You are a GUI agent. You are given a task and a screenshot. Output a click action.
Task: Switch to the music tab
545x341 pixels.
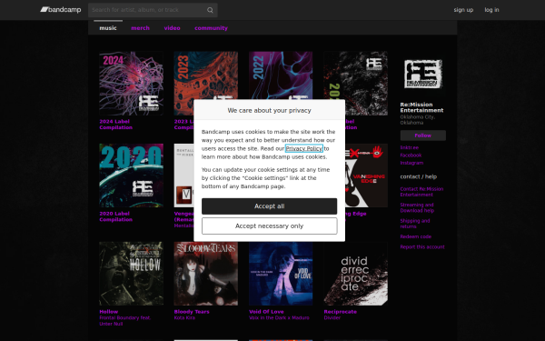point(108,28)
